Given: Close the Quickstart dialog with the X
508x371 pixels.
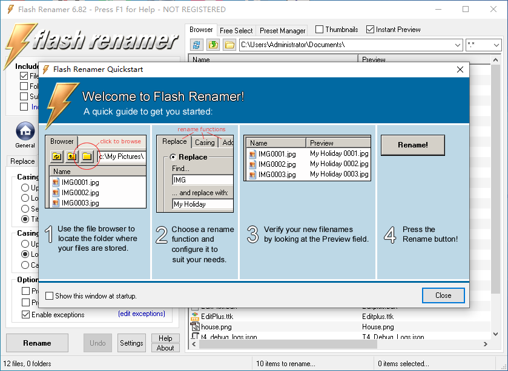Looking at the screenshot, I should [459, 69].
